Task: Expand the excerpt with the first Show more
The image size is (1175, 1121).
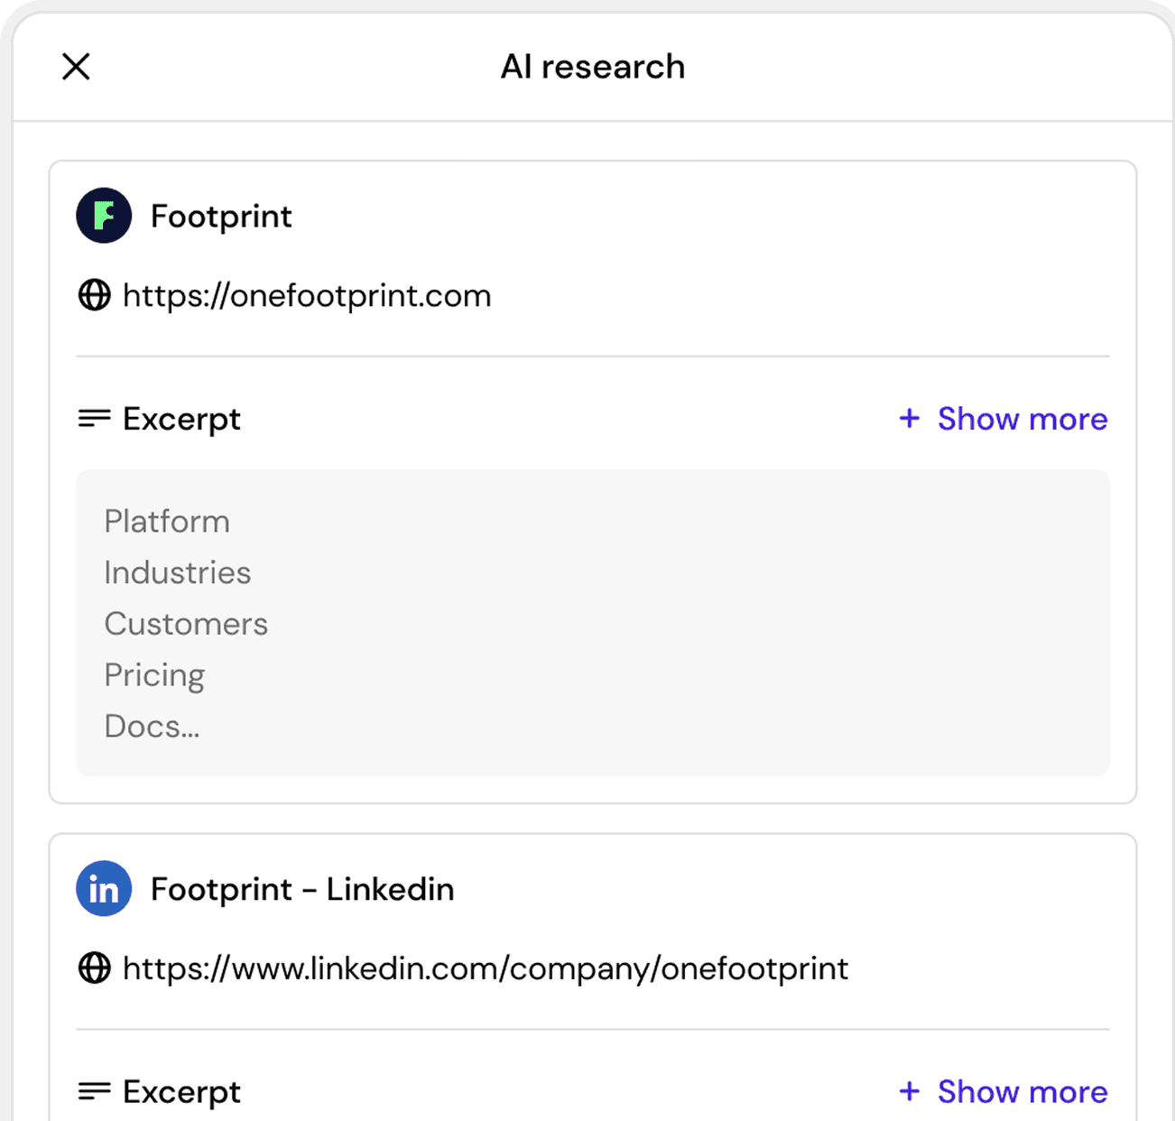Action: (1022, 419)
